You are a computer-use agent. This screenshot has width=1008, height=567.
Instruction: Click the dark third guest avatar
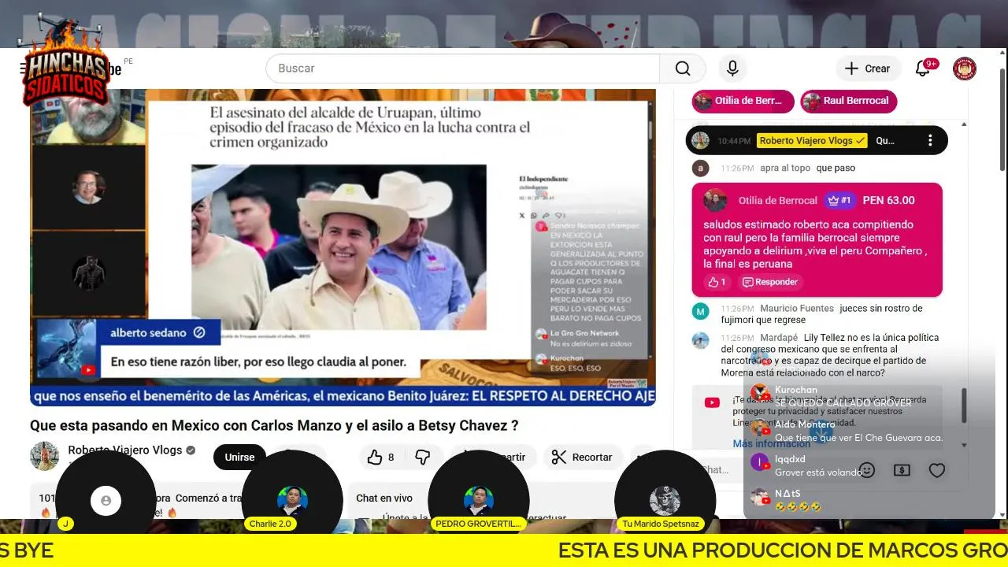[x=88, y=272]
